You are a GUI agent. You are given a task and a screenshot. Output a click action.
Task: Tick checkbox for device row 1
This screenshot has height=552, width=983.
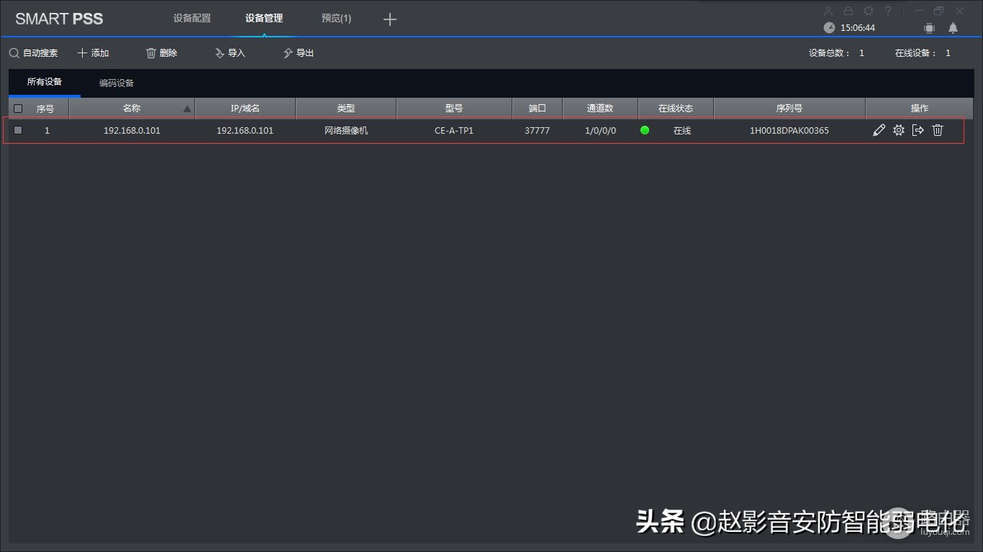[18, 130]
